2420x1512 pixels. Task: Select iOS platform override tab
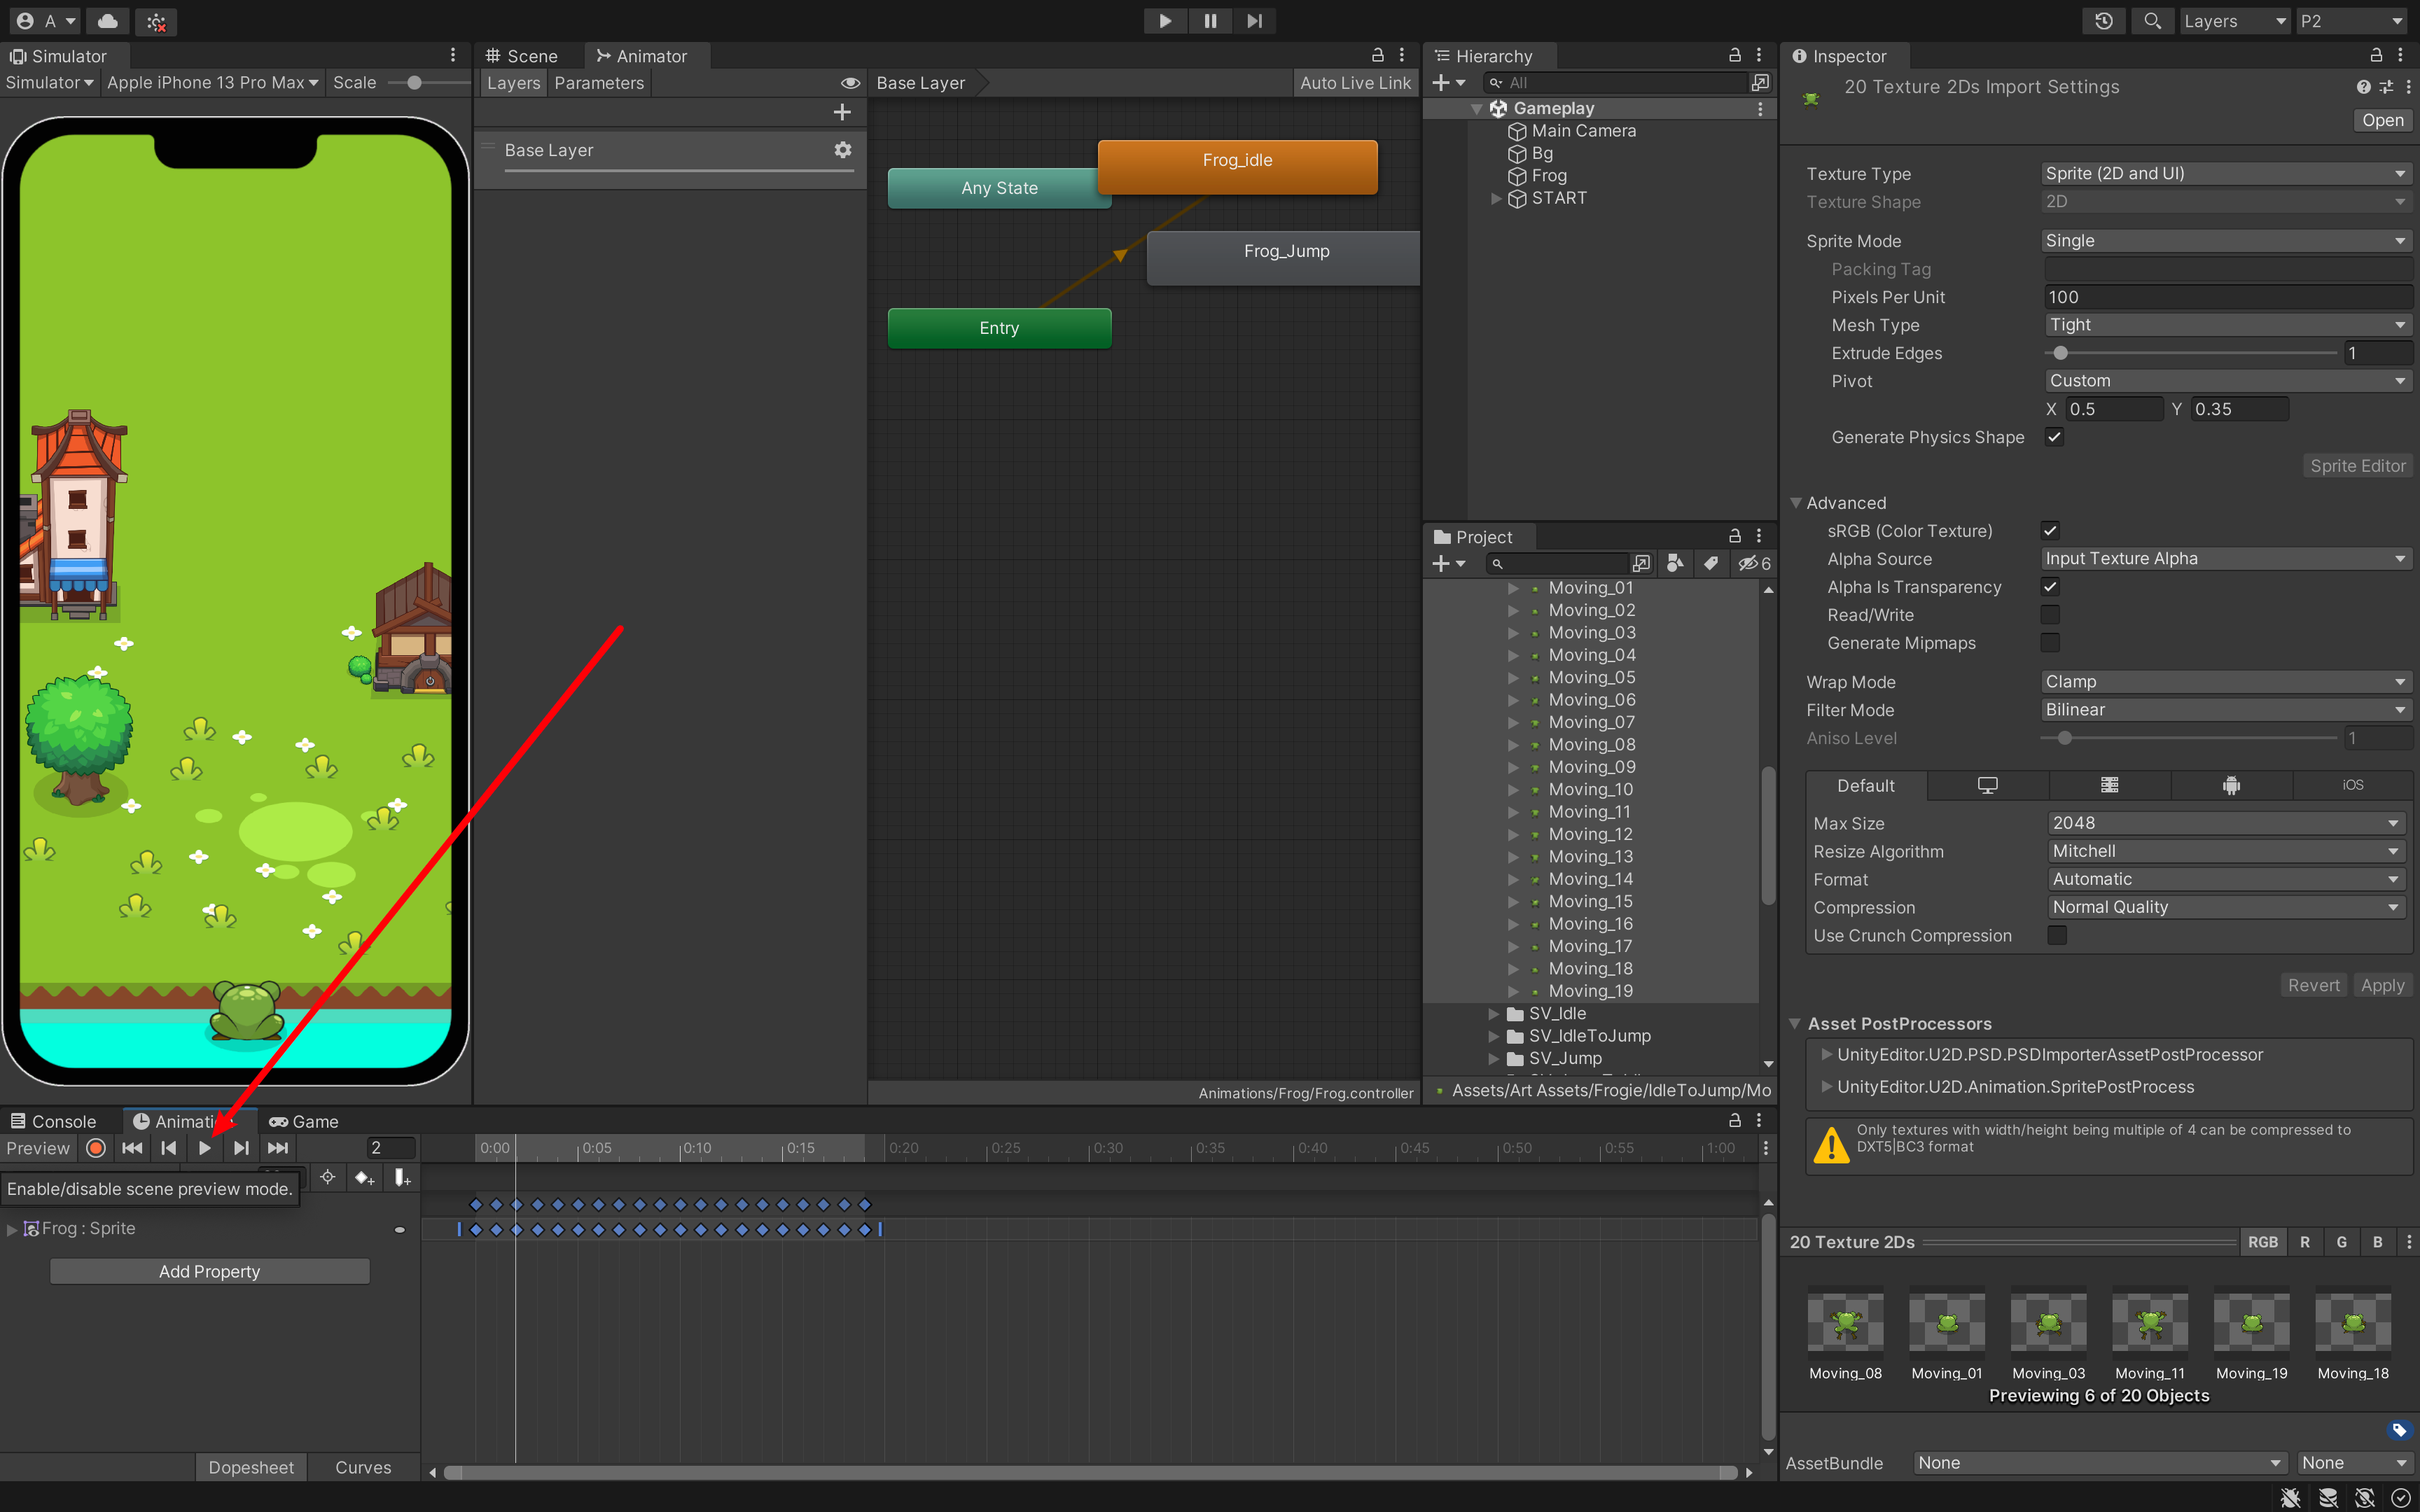click(x=2352, y=786)
